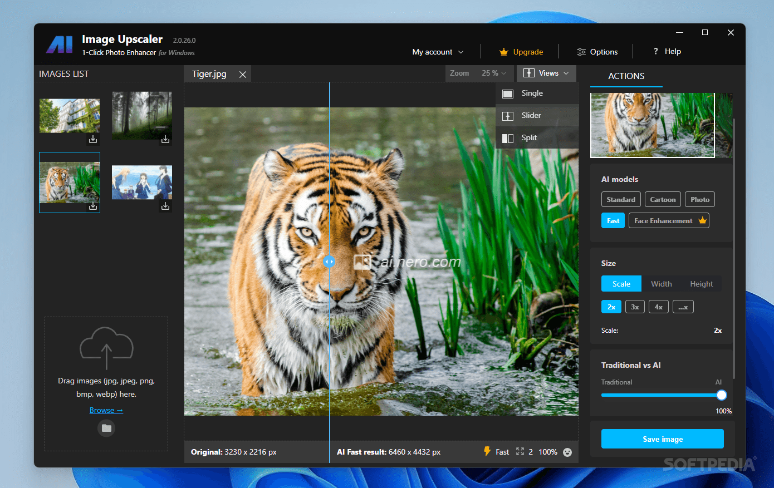Screen dimensions: 774x488
Task: Select the misty forest thumbnail
Action: pos(142,115)
